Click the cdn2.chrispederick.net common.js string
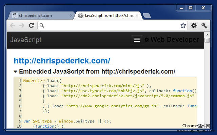The width and height of the screenshot is (217, 135). click(x=128, y=96)
